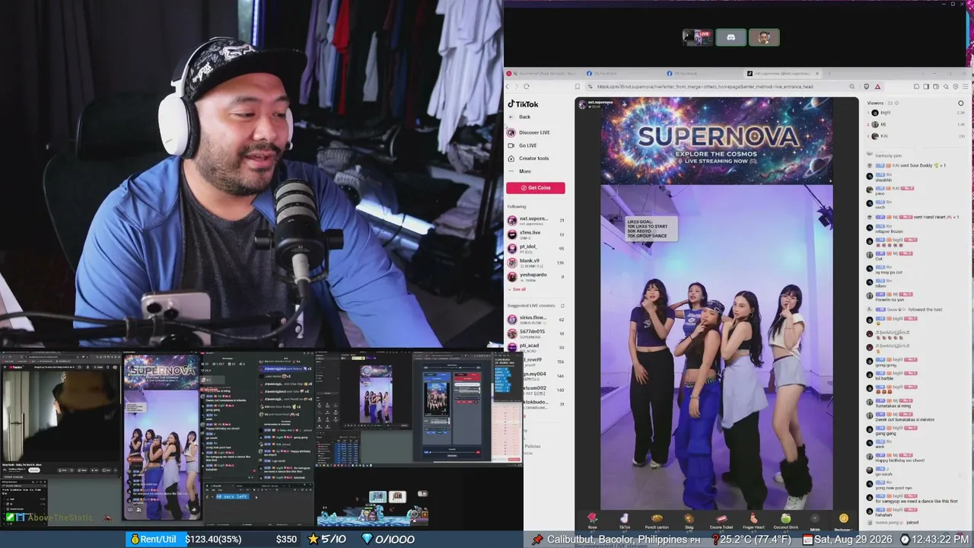Open the Brave Shields icon
974x548 pixels.
click(x=867, y=87)
